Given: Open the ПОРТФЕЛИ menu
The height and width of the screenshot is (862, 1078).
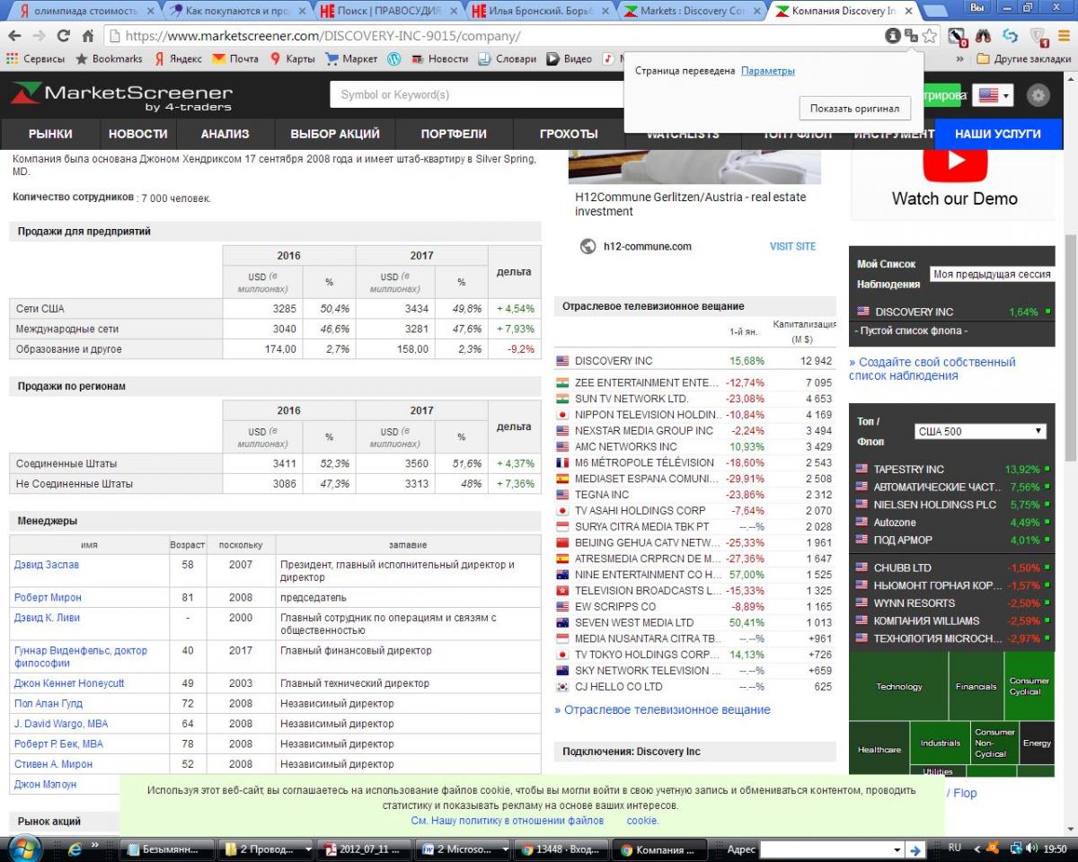Looking at the screenshot, I should click(454, 134).
